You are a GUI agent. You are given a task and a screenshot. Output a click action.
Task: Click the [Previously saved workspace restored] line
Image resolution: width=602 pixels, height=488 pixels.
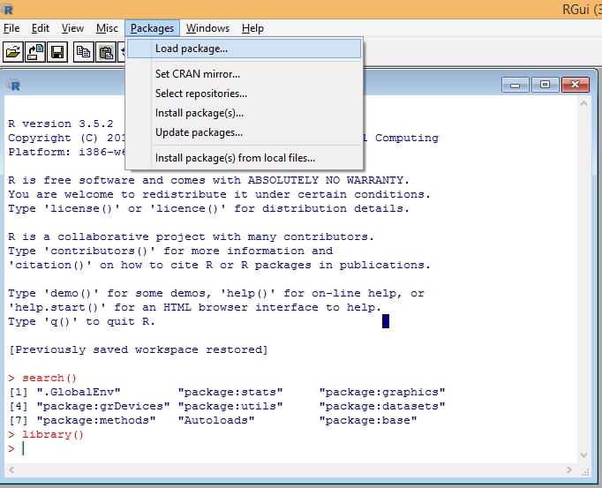tap(139, 349)
